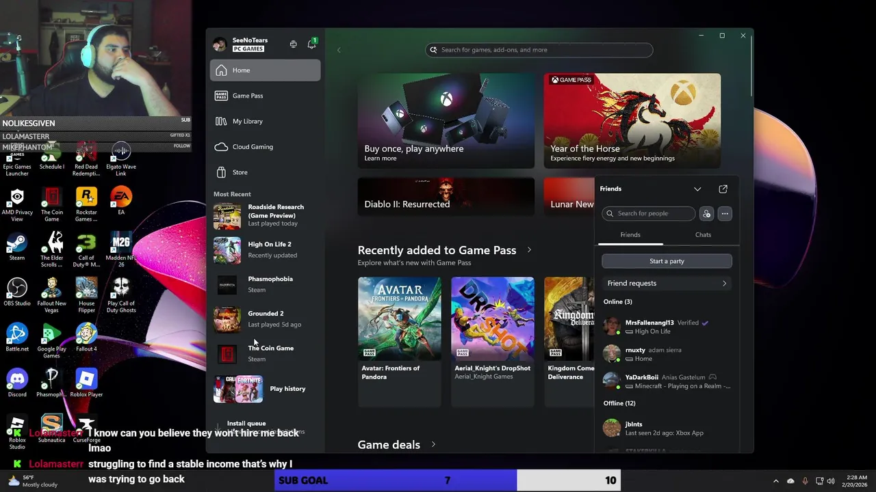876x492 pixels.
Task: Open Google Play Games desktop icon
Action: (x=52, y=341)
